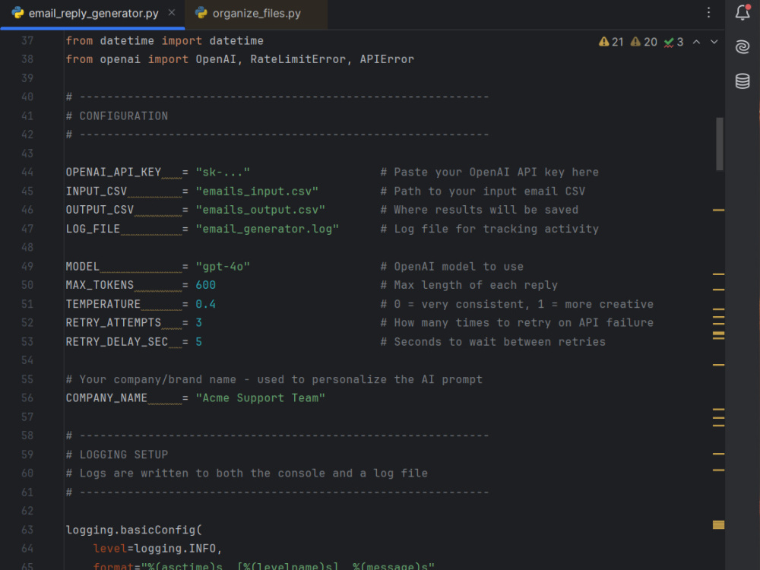
Task: Click the INPUT_CSV variable name
Action: [97, 191]
